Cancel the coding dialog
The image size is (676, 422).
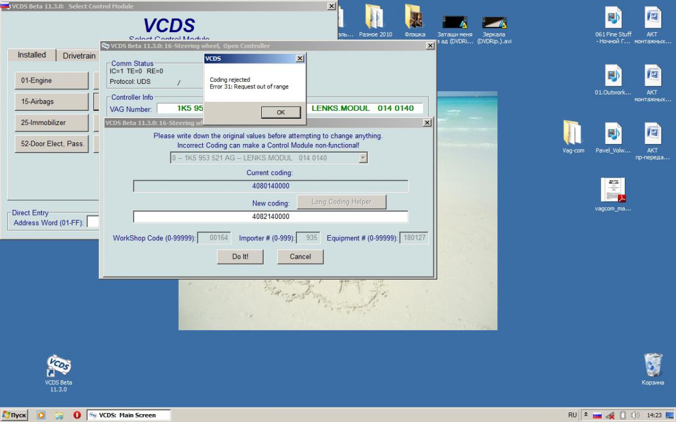[x=300, y=257]
